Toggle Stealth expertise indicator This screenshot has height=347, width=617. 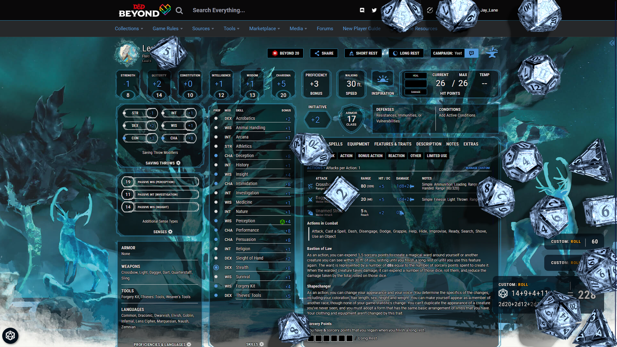click(x=216, y=267)
